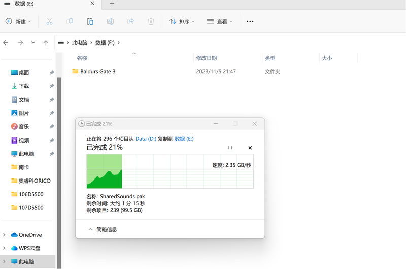Pause the file copy operation
The height and width of the screenshot is (269, 406).
(x=230, y=148)
